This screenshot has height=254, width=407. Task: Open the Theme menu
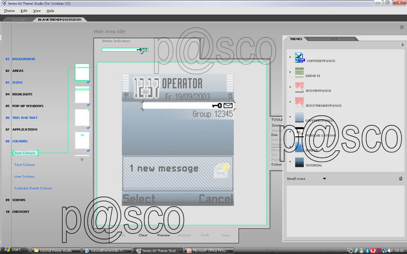9,11
